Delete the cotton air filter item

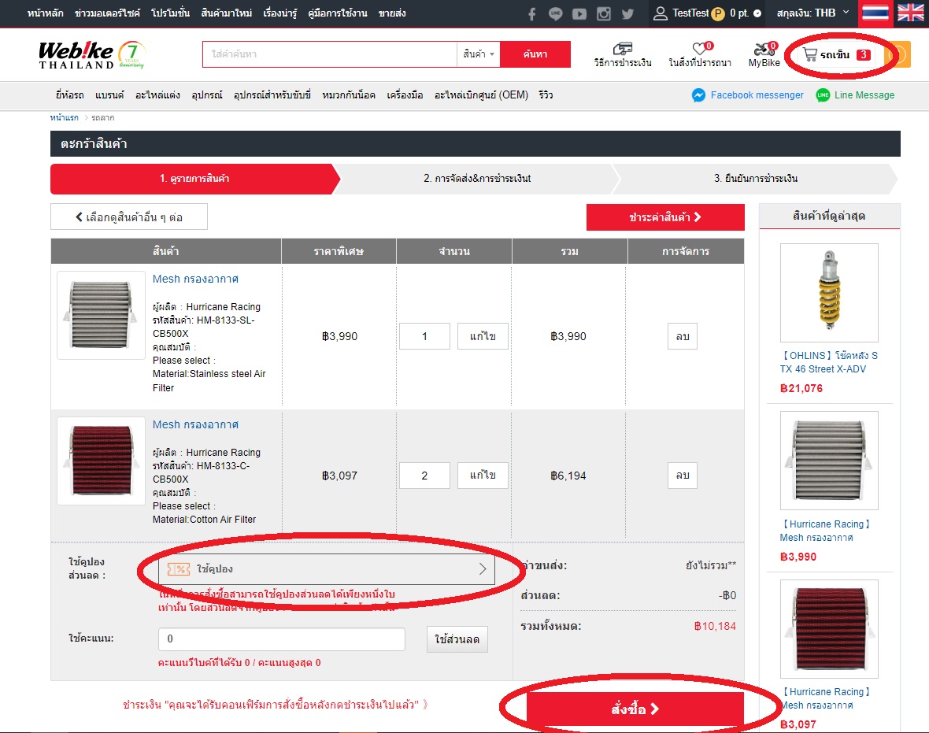683,476
